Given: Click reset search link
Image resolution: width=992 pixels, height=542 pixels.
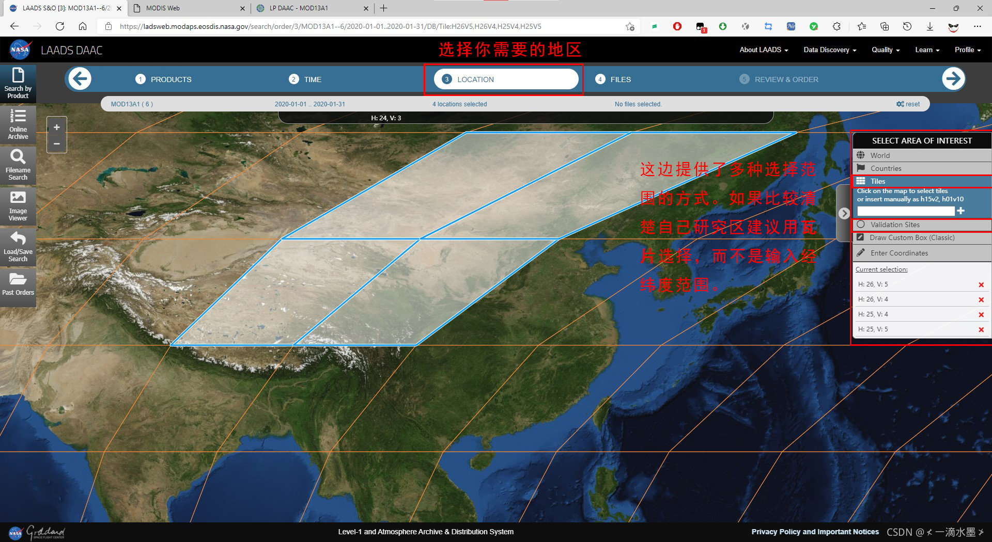Looking at the screenshot, I should pos(908,104).
